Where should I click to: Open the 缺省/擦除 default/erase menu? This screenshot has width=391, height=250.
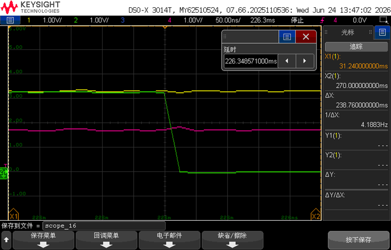232,240
